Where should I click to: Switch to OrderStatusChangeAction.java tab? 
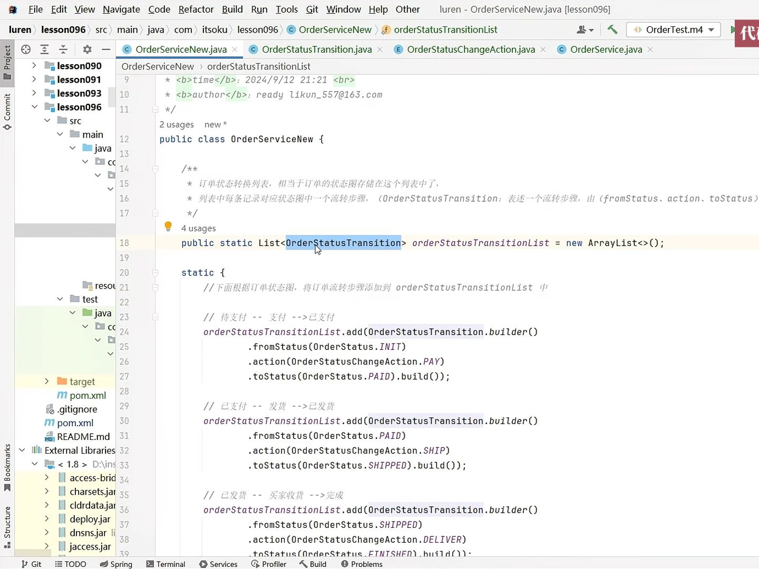471,49
